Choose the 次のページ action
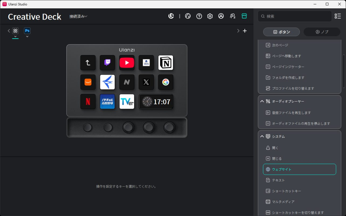 (300, 45)
